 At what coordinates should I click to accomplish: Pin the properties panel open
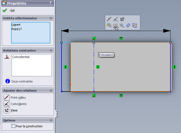12,10
